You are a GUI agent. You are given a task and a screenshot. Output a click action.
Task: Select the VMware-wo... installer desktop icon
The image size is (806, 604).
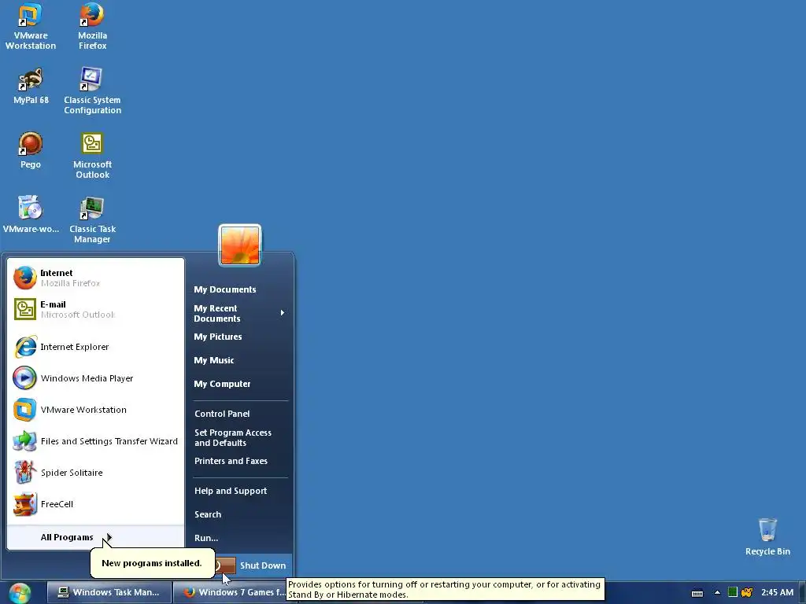31,215
